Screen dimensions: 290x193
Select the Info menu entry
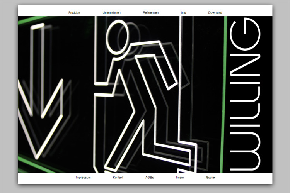pos(183,13)
